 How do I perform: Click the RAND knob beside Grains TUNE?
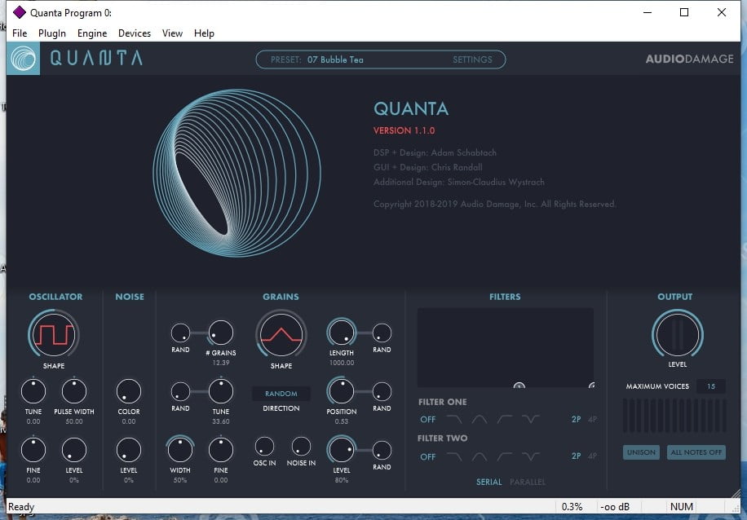point(180,391)
